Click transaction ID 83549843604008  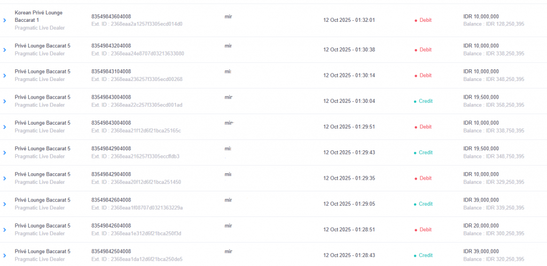[x=111, y=16]
